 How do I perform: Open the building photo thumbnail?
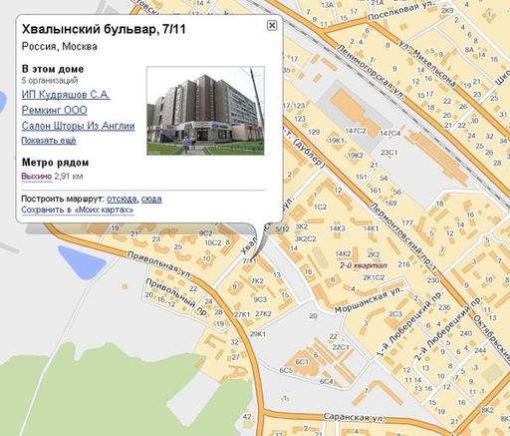point(205,111)
